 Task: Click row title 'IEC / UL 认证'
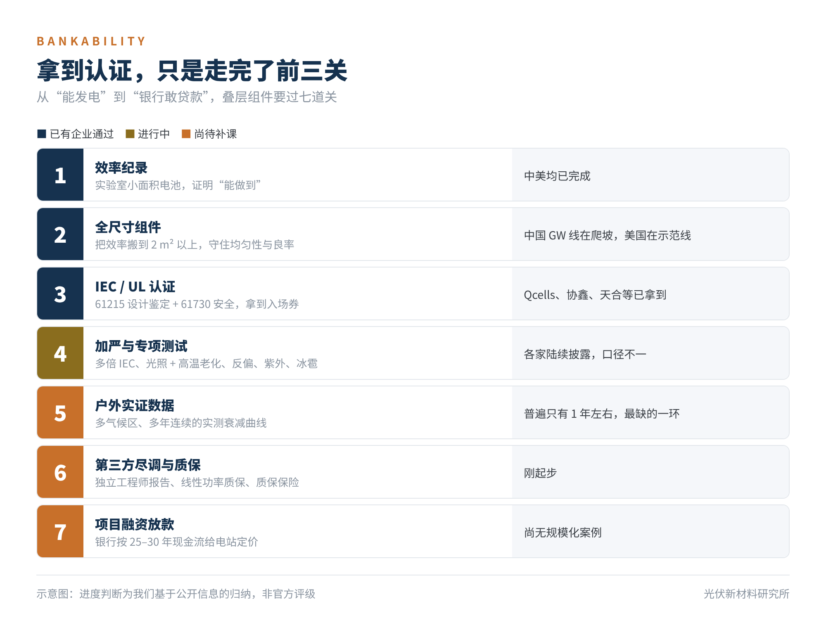(135, 286)
